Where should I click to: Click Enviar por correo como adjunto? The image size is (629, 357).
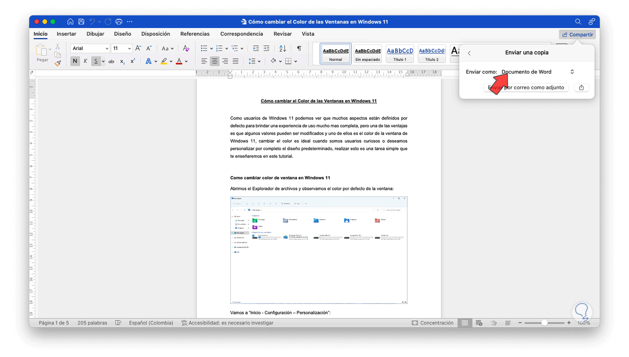pos(526,88)
